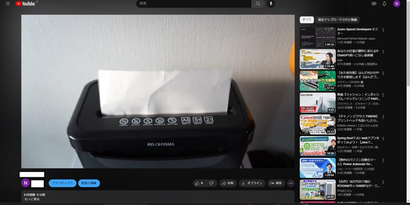
Task: Go to YouTube home via logo
Action: (x=25, y=4)
